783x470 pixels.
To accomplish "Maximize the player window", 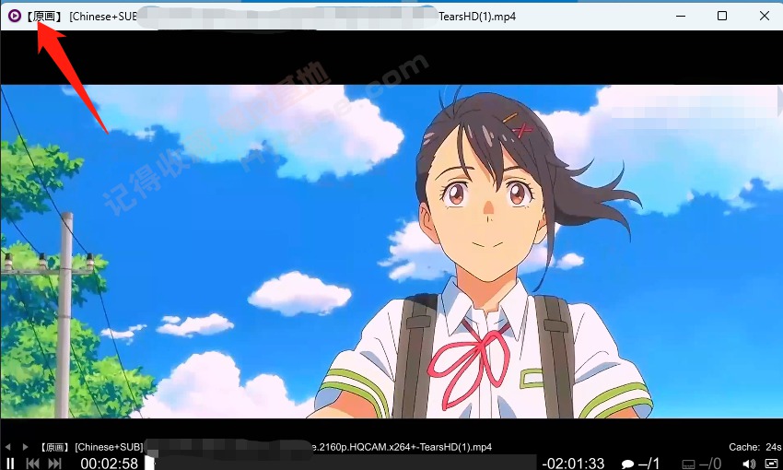I will pyautogui.click(x=722, y=16).
